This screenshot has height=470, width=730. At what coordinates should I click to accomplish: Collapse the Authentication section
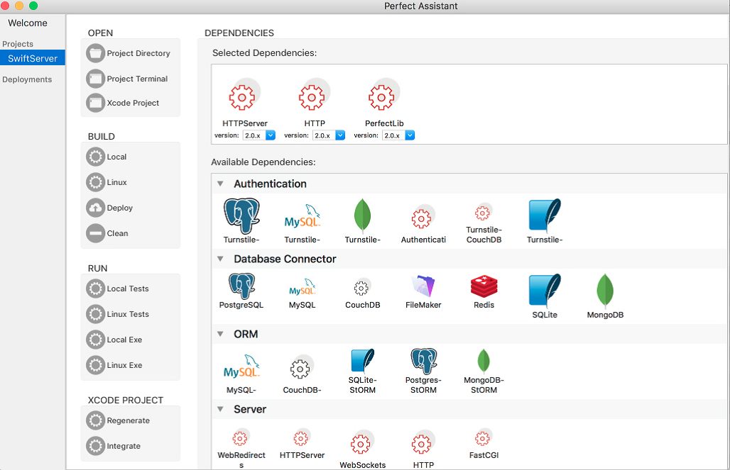(x=220, y=184)
